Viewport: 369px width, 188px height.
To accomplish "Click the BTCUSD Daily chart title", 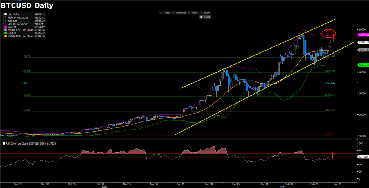I will click(x=27, y=5).
